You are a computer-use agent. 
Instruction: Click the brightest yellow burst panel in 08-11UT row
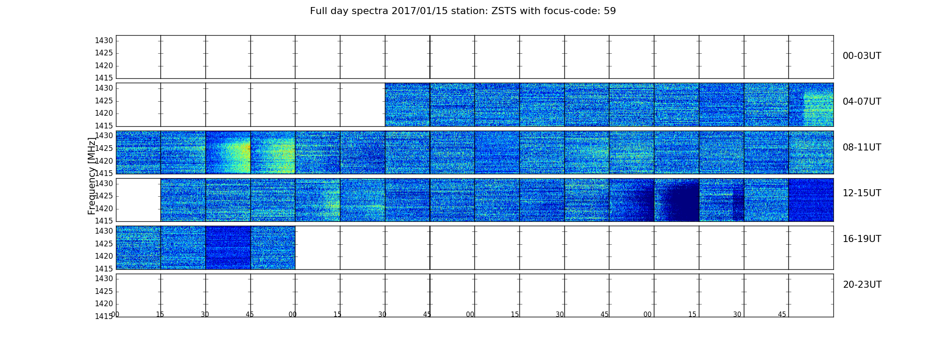tap(228, 152)
